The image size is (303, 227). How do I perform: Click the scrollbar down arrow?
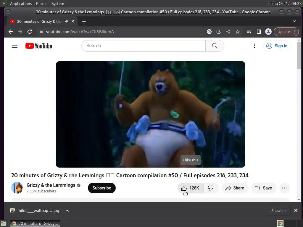point(299,200)
